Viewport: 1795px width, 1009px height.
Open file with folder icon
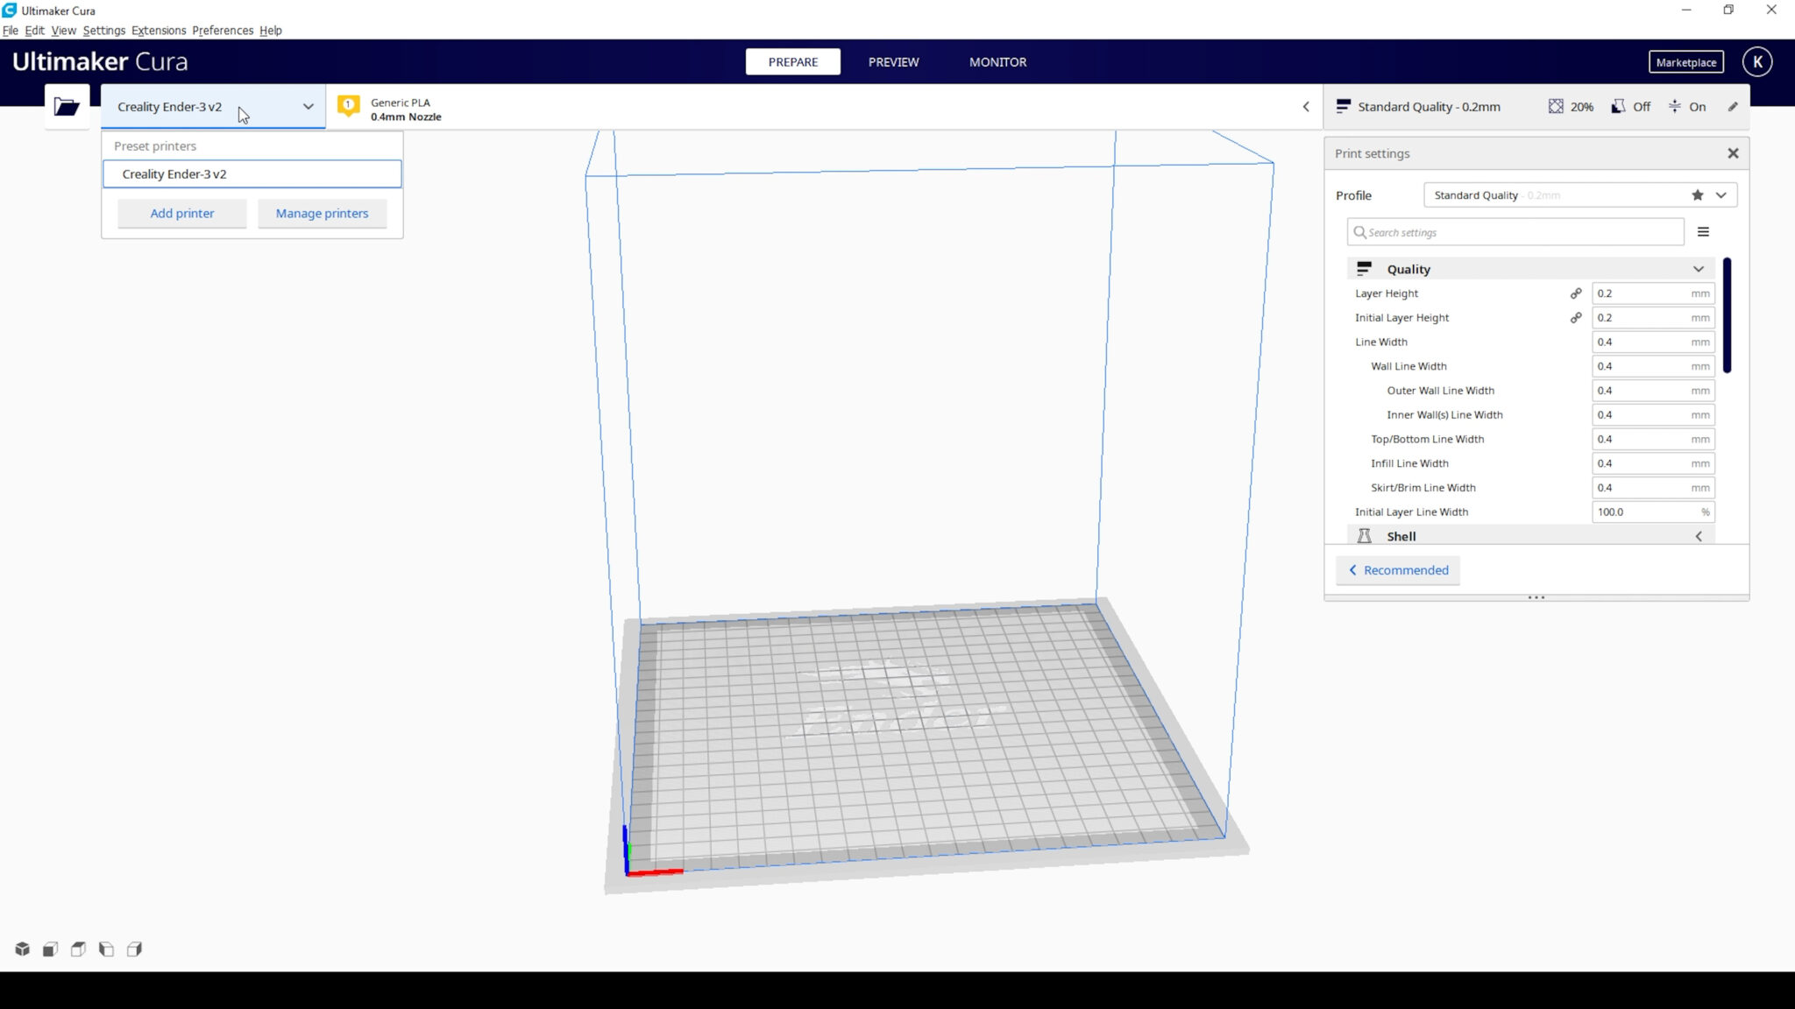[67, 107]
